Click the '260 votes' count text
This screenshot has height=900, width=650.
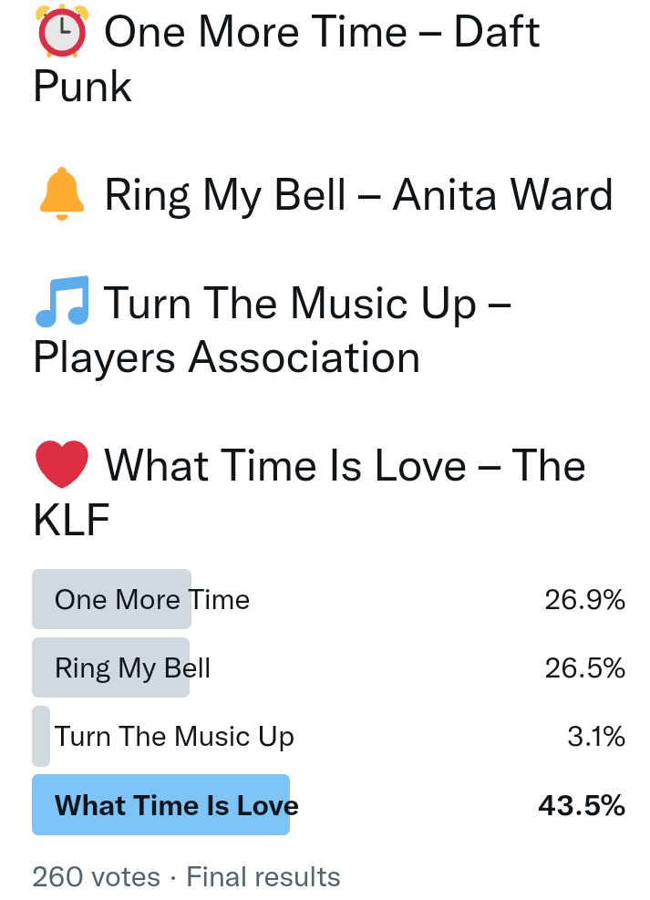coord(96,877)
